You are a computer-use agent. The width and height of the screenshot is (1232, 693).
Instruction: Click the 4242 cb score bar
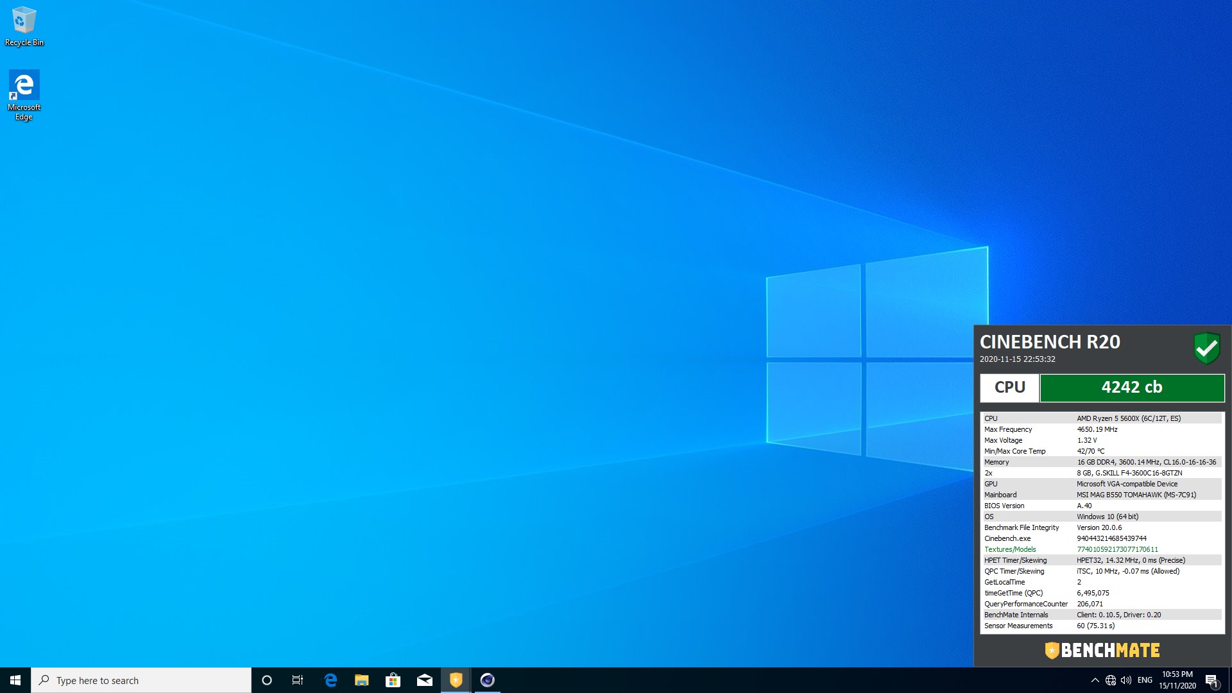1132,388
